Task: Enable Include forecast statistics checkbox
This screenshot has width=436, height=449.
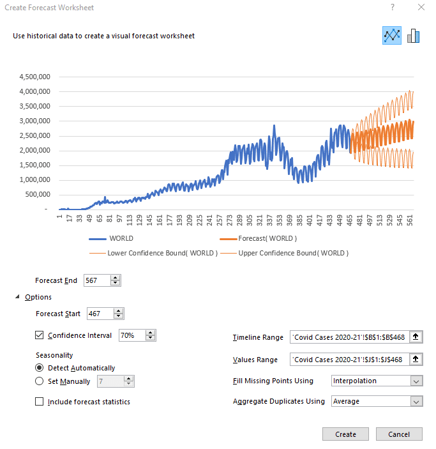Action: point(40,402)
